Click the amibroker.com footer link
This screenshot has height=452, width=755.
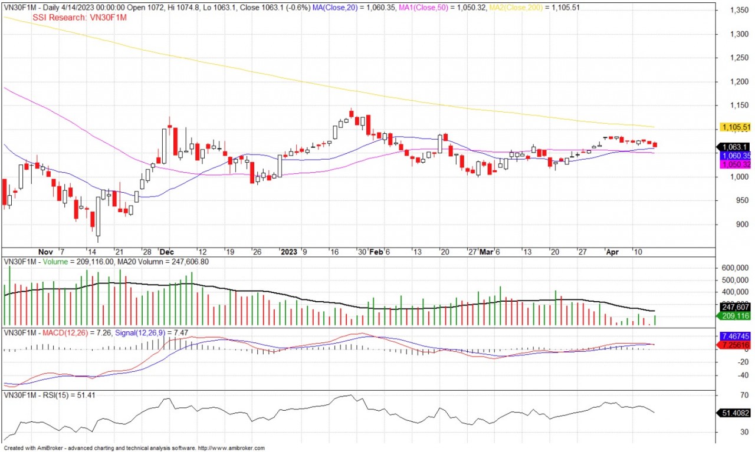coord(231,448)
